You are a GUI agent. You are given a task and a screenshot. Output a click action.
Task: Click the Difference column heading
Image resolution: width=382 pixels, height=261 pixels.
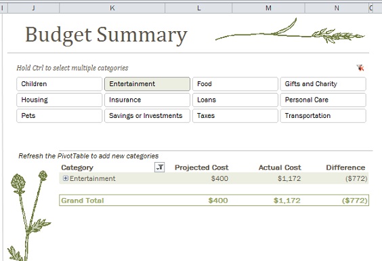[x=345, y=167]
